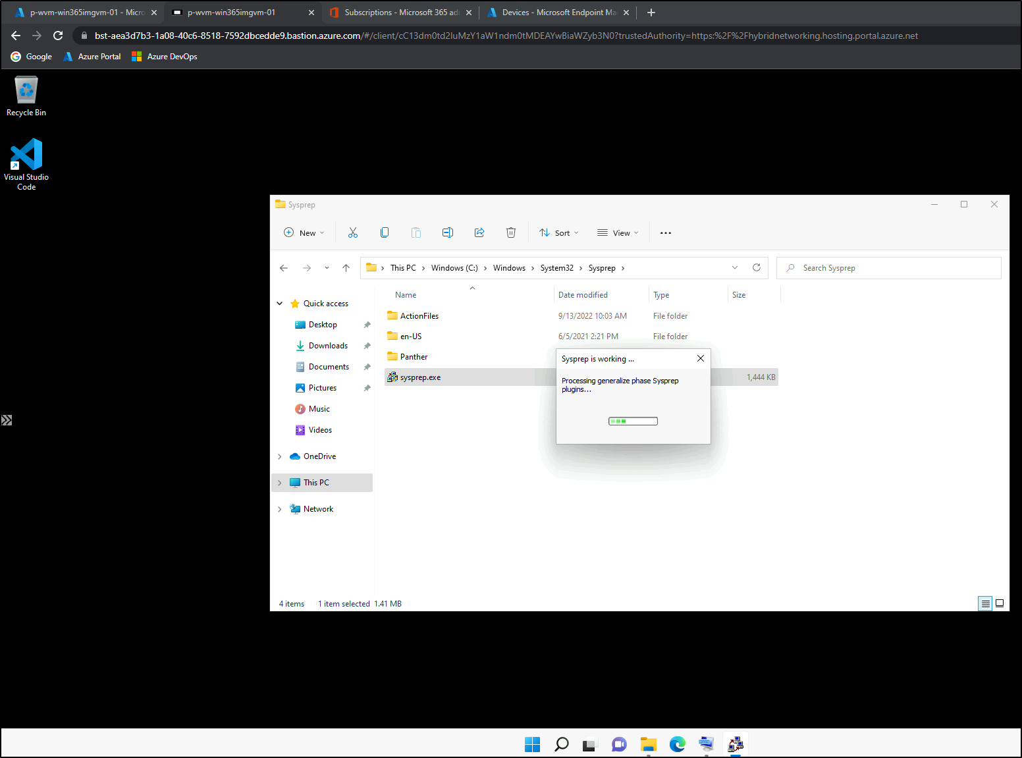Click the Delete trash icon in Explorer toolbar
Image resolution: width=1022 pixels, height=758 pixels.
[x=511, y=232]
